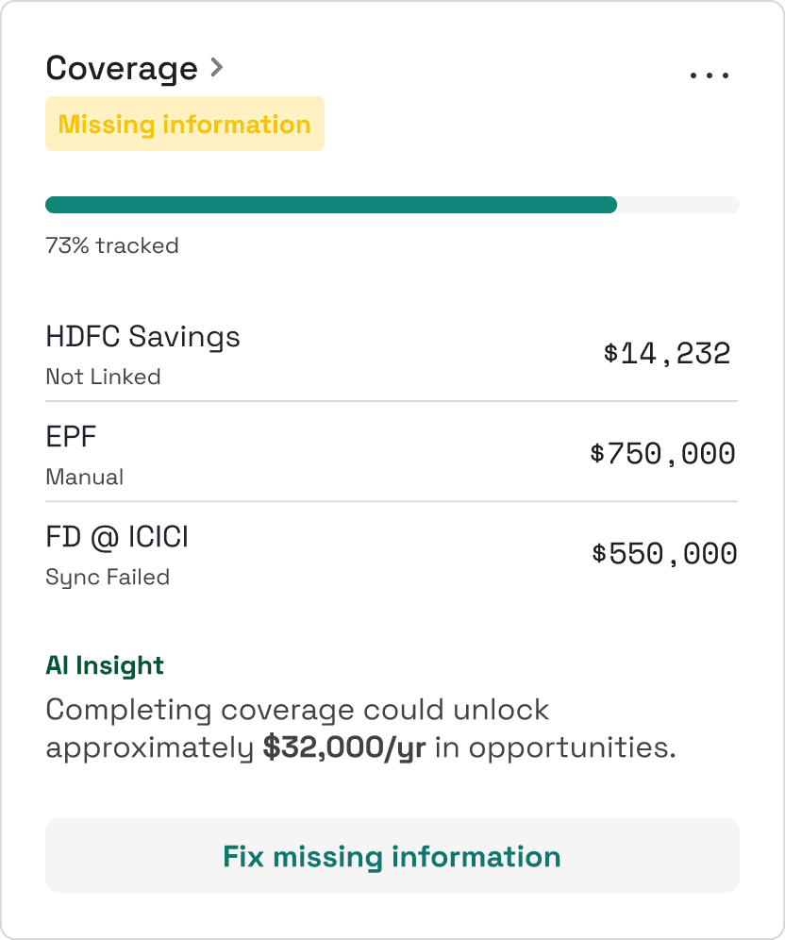
Task: Click the Manual status under EPF
Action: pos(85,477)
